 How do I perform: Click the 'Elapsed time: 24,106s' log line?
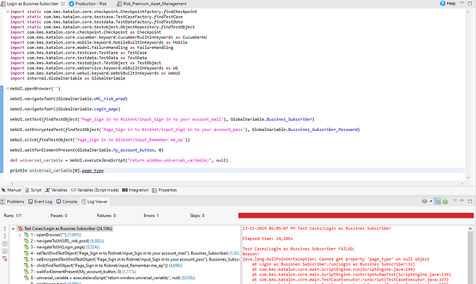point(268,239)
